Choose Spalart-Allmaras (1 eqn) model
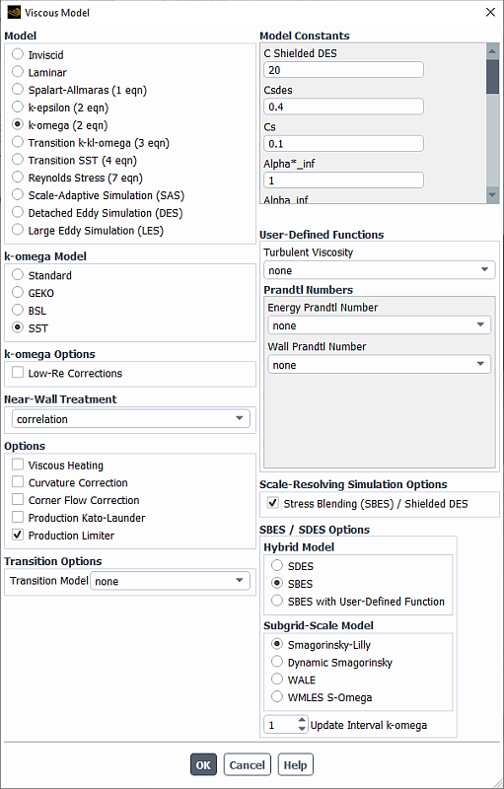This screenshot has width=504, height=789. click(18, 90)
